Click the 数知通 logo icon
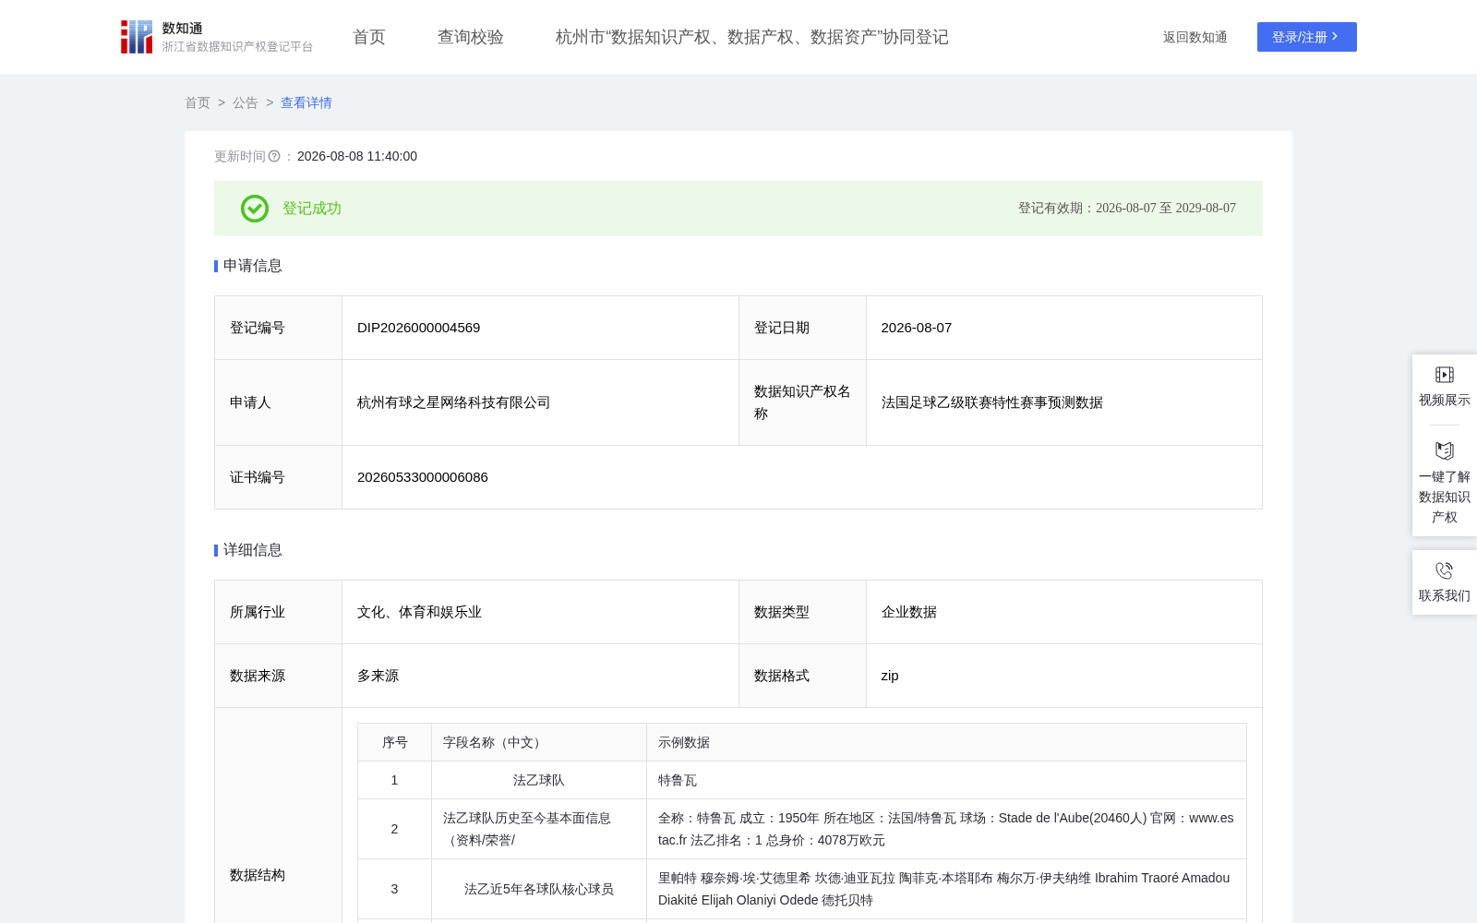The width and height of the screenshot is (1477, 923). coord(137,37)
